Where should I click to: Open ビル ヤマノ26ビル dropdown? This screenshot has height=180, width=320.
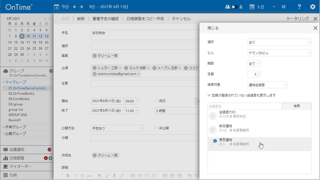point(279,53)
